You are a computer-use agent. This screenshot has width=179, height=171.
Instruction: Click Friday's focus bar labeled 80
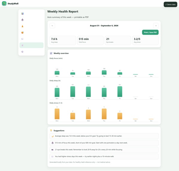pyautogui.click(x=120, y=73)
